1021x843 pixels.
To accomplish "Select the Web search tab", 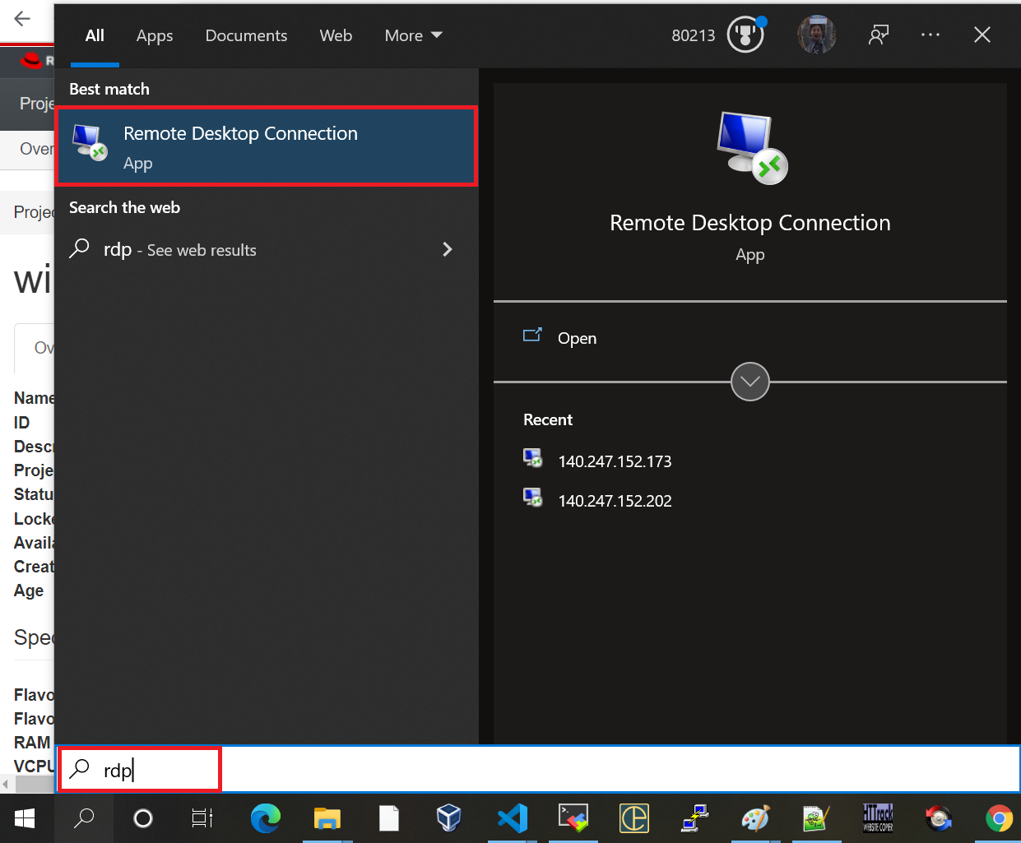I will [336, 35].
